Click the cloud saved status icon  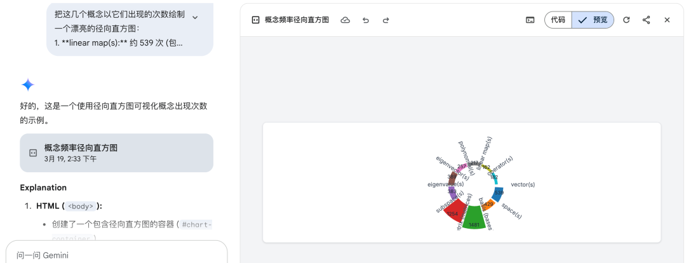click(x=345, y=20)
